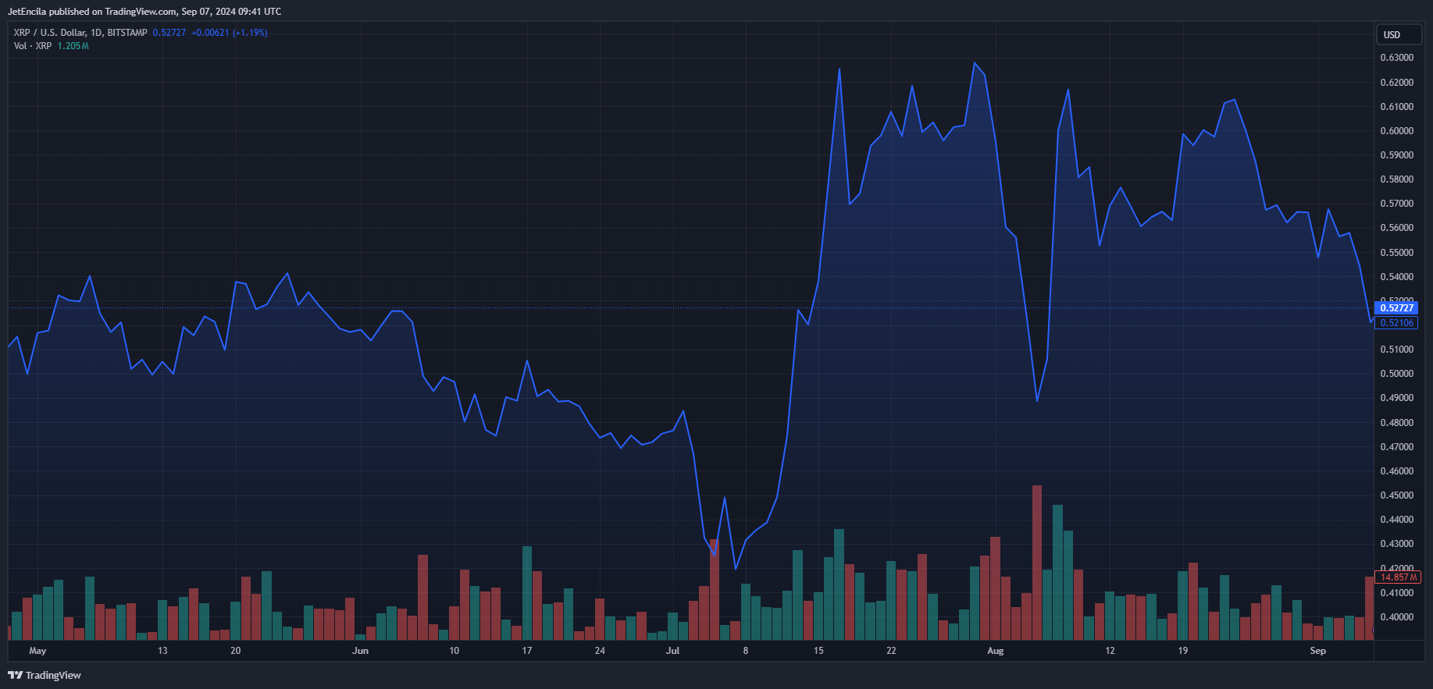Select the XRP / U.S. Dollar symbol legend
Viewport: 1433px width, 689px height.
click(x=80, y=33)
